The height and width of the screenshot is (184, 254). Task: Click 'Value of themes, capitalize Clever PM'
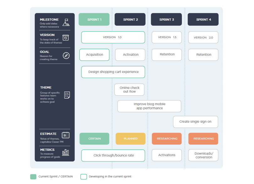[x=52, y=140]
